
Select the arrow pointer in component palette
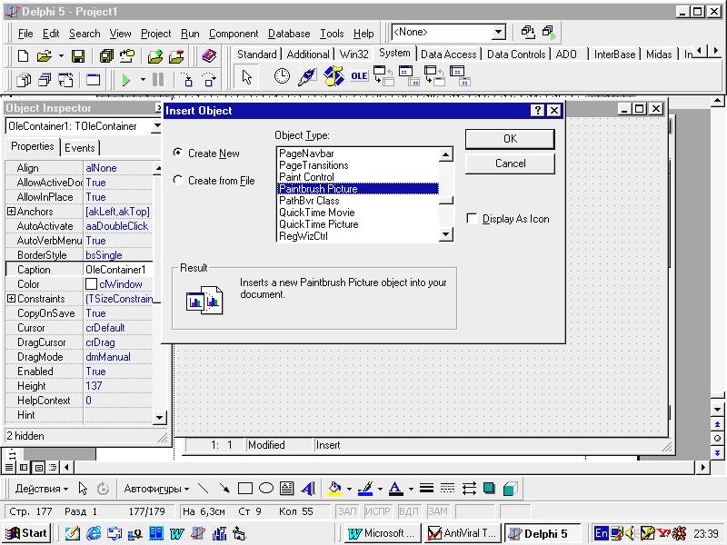tap(246, 76)
